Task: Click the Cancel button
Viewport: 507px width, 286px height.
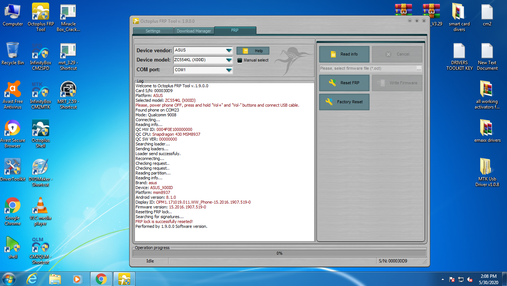Action: [397, 54]
